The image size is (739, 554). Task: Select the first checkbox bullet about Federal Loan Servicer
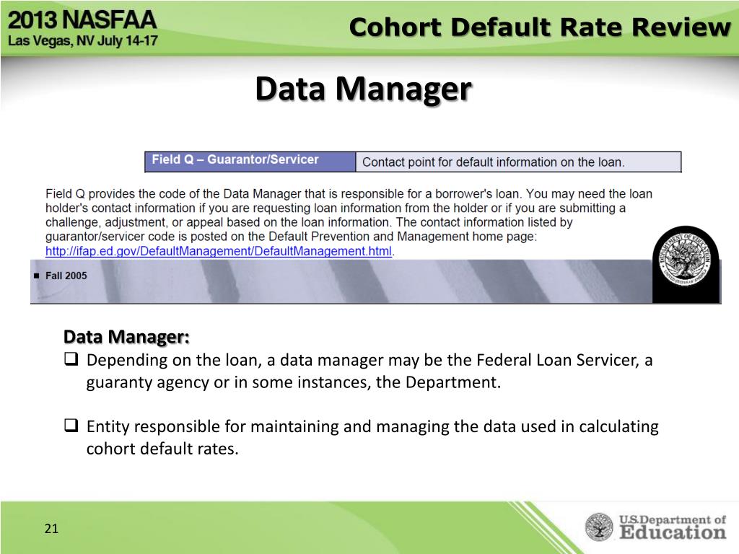(x=71, y=359)
